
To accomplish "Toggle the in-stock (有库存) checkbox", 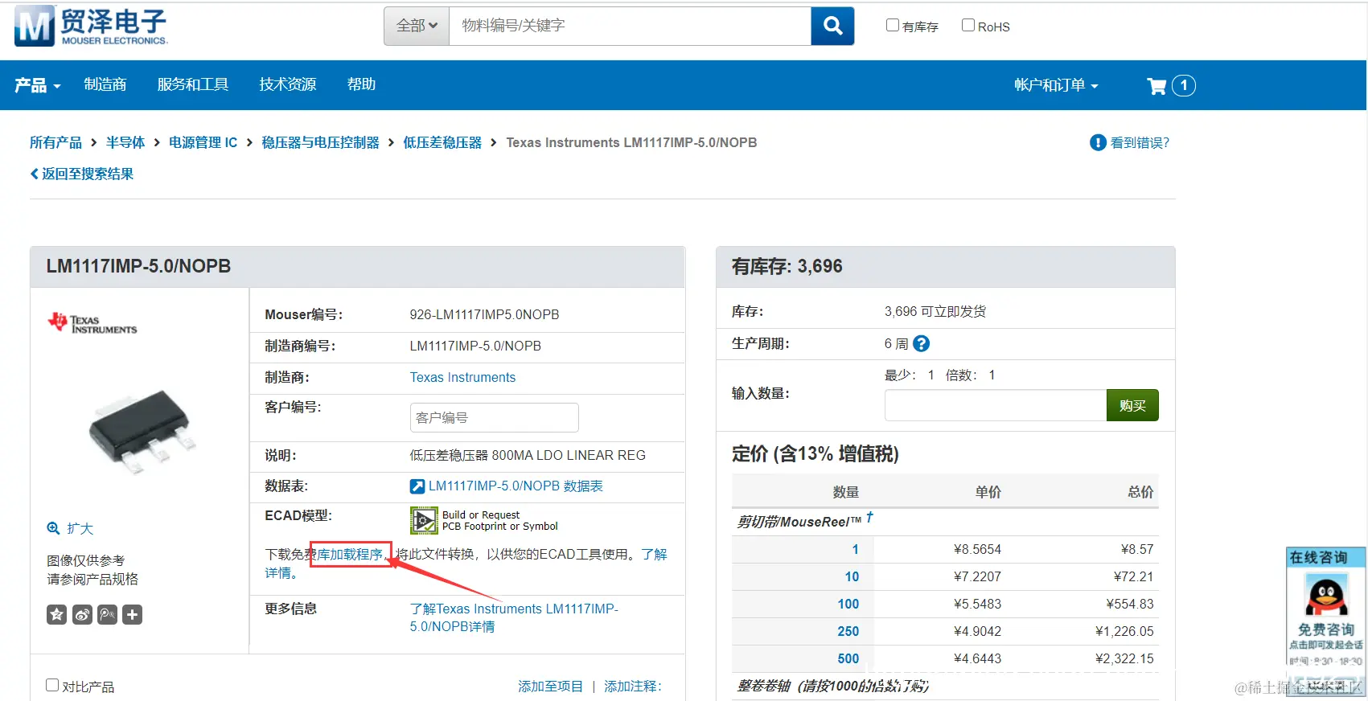I will [x=892, y=25].
